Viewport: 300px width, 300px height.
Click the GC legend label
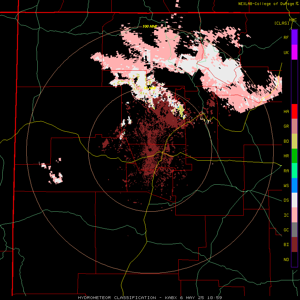click(x=286, y=230)
